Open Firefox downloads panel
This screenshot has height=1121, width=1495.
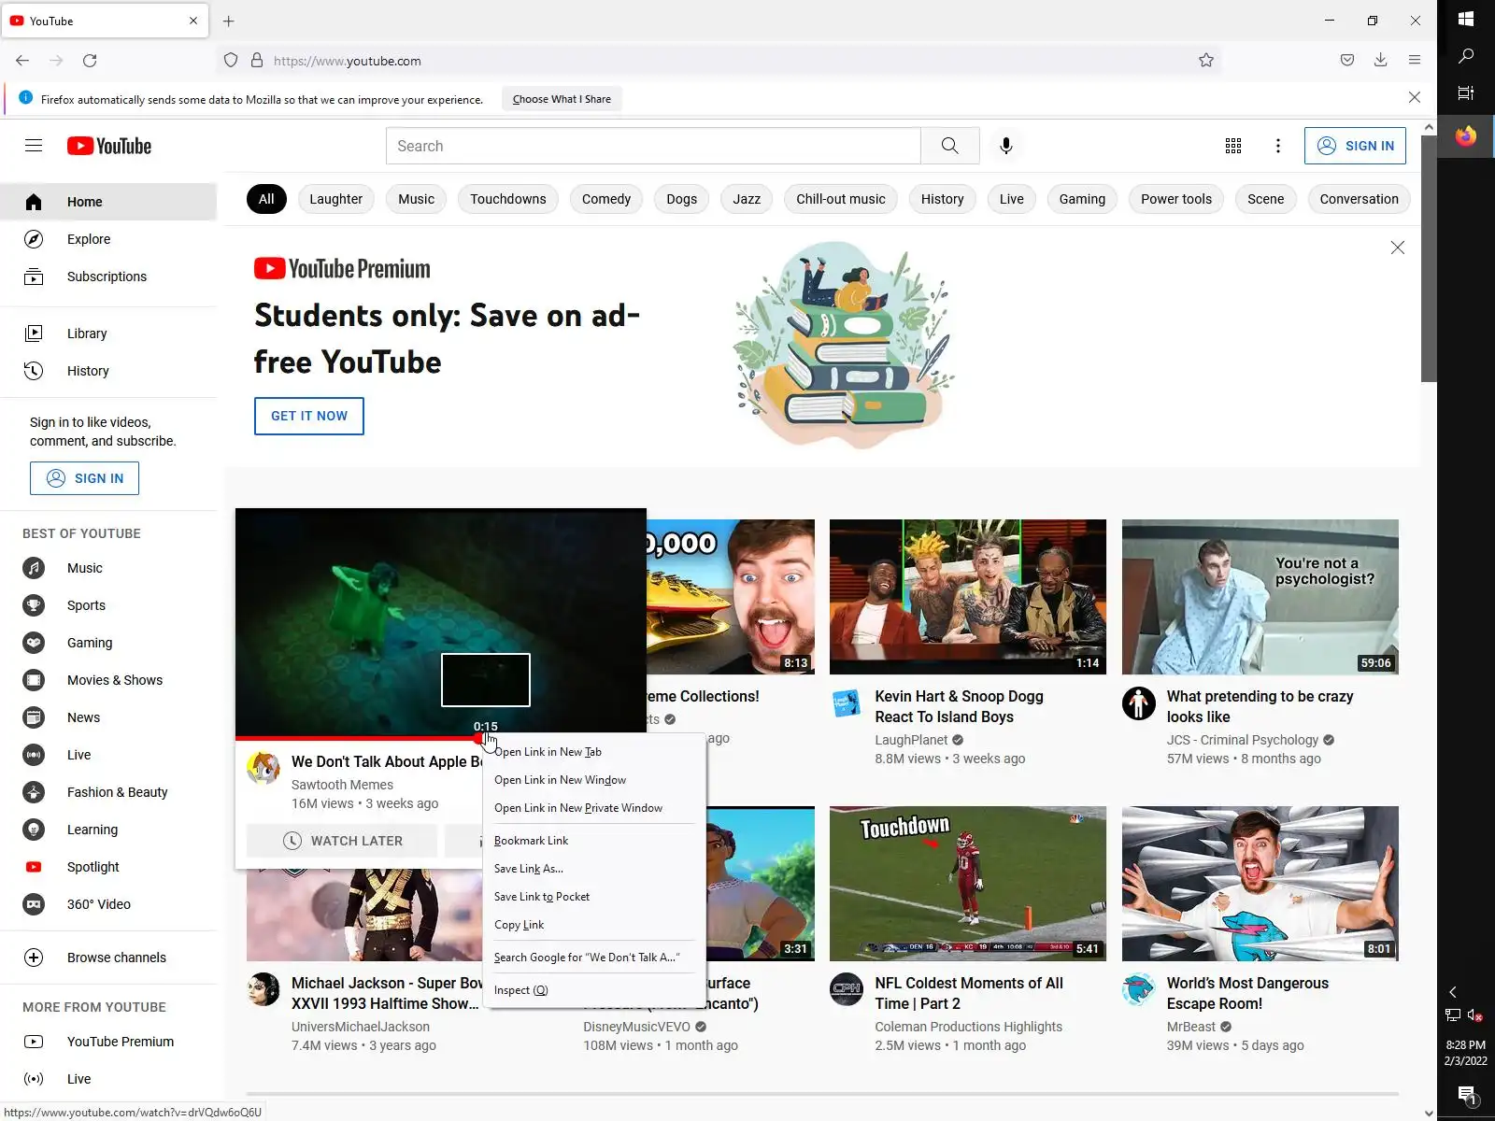[1380, 61]
